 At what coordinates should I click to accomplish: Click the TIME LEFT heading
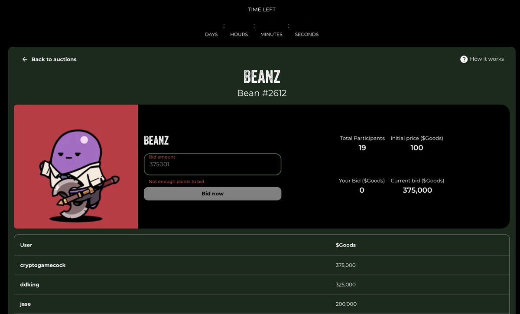262,10
